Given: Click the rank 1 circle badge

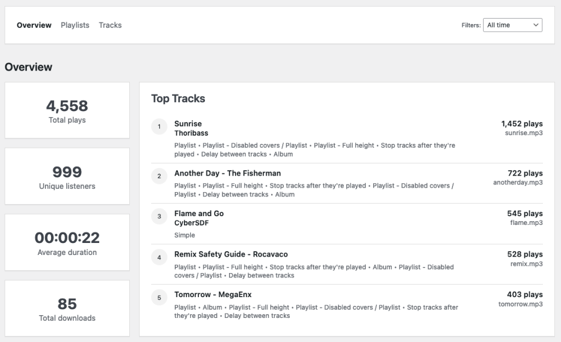Looking at the screenshot, I should 159,126.
